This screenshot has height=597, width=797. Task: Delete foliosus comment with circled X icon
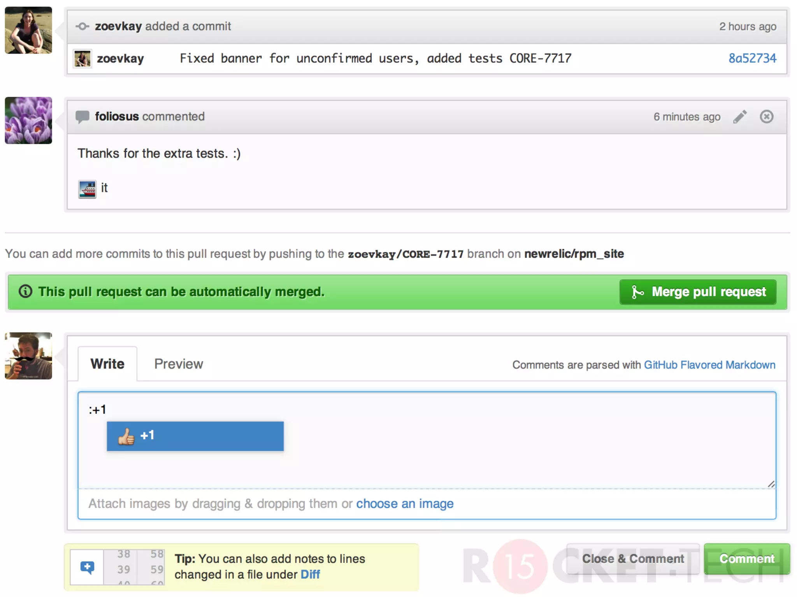tap(766, 117)
